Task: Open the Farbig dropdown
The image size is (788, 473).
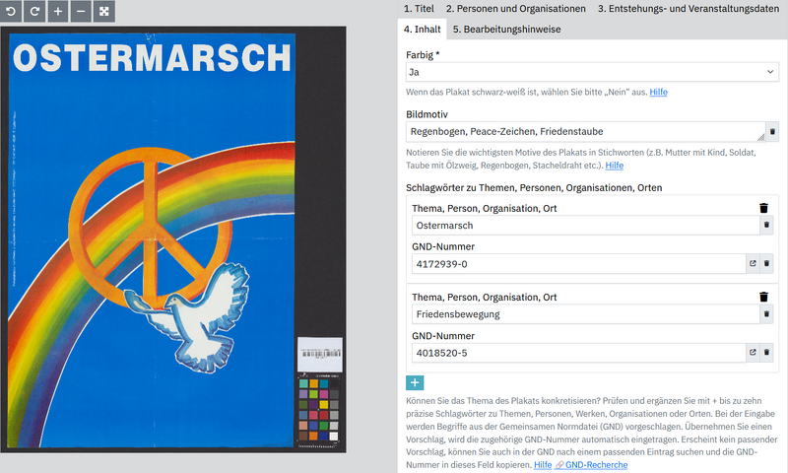Action: [592, 72]
